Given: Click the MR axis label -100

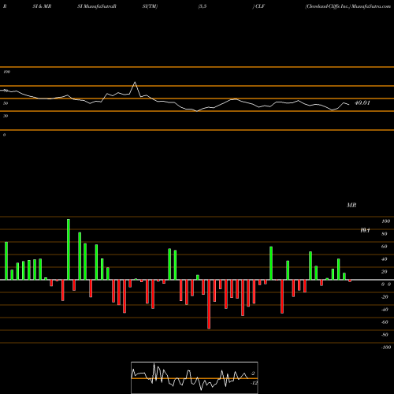Looking at the screenshot, I should click(x=386, y=348).
